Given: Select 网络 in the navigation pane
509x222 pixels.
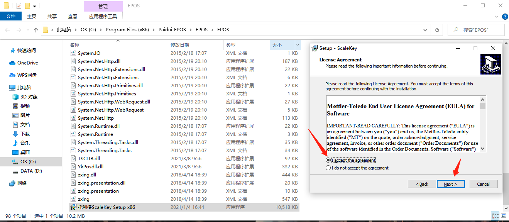Looking at the screenshot, I should [22, 183].
